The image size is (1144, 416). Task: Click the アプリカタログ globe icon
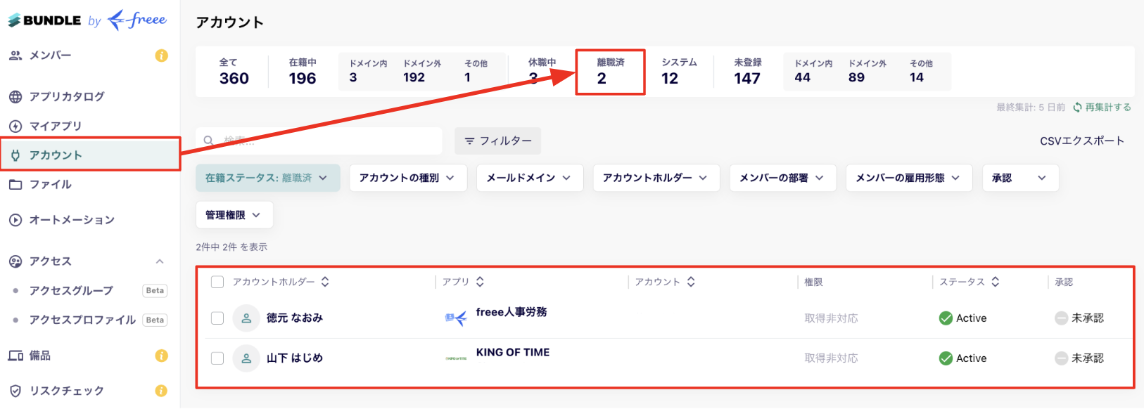point(15,97)
